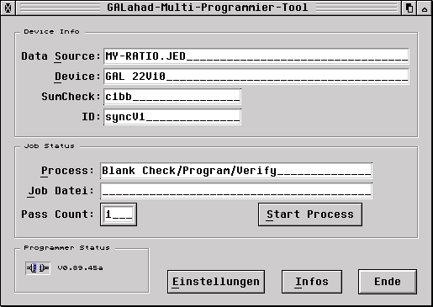Click the Job Datei label
Viewport: 433px width, 307px height.
61,191
